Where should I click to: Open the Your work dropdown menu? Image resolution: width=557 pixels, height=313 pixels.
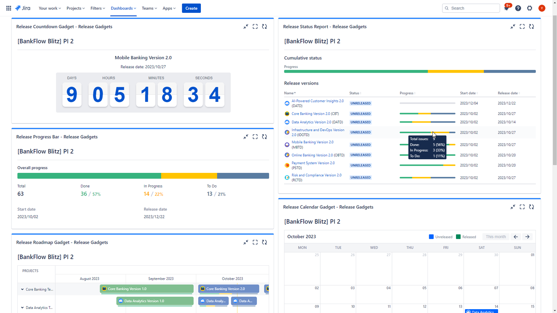pos(50,8)
